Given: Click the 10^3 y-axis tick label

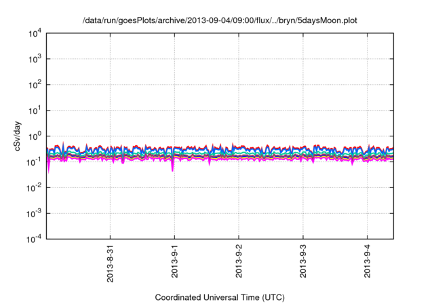Looking at the screenshot, I should [x=35, y=59].
